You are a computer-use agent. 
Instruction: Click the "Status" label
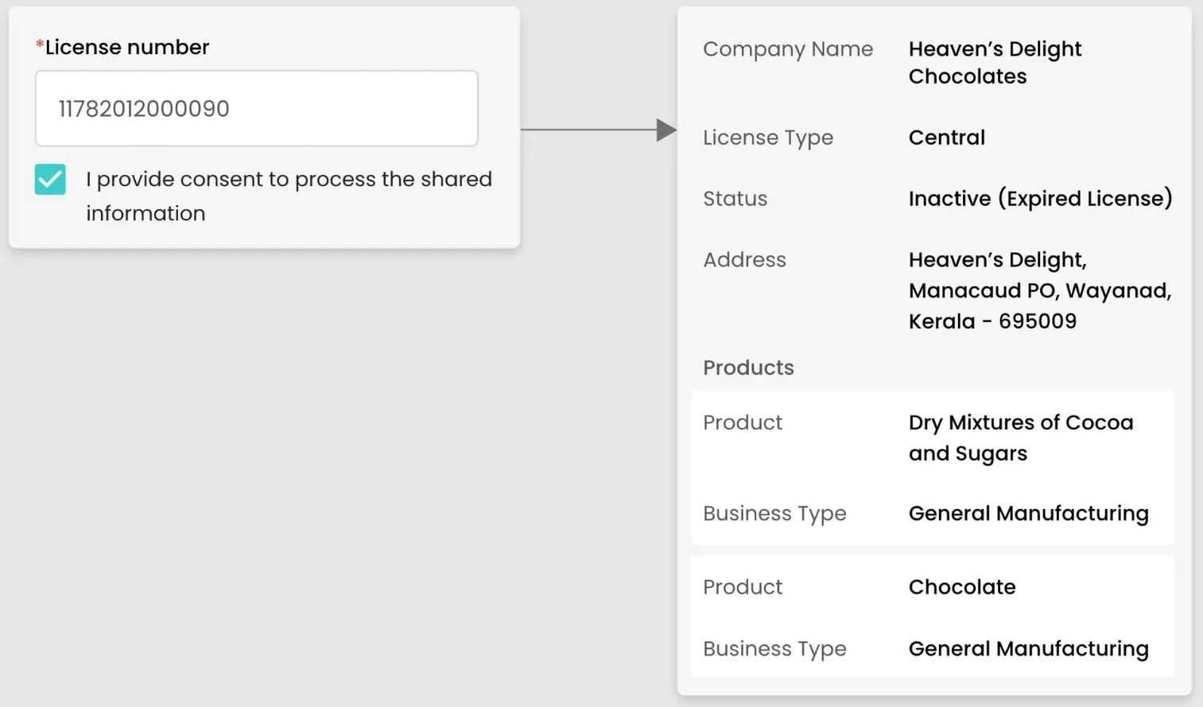click(735, 199)
